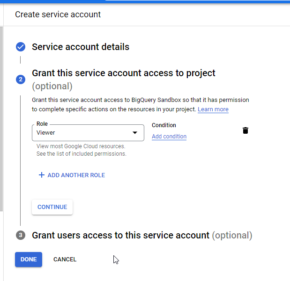
Task: Cancel service account creation
Action: pyautogui.click(x=65, y=259)
